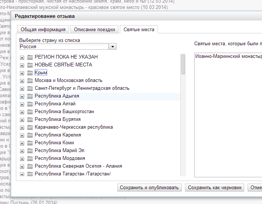Screen dimensions: 262x204
Task: Expand the Республика Башкортостан tree node
Action: [x=22, y=112]
